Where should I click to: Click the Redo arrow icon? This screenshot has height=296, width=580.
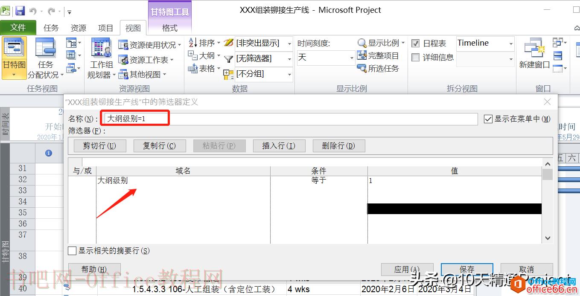(x=52, y=11)
